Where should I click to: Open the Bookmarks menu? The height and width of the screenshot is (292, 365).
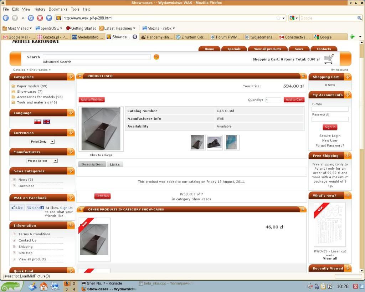tap(58, 9)
